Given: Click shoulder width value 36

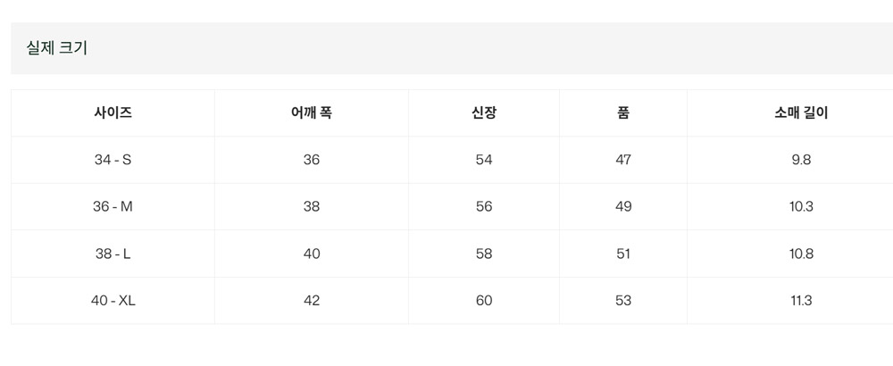Looking at the screenshot, I should [x=312, y=160].
